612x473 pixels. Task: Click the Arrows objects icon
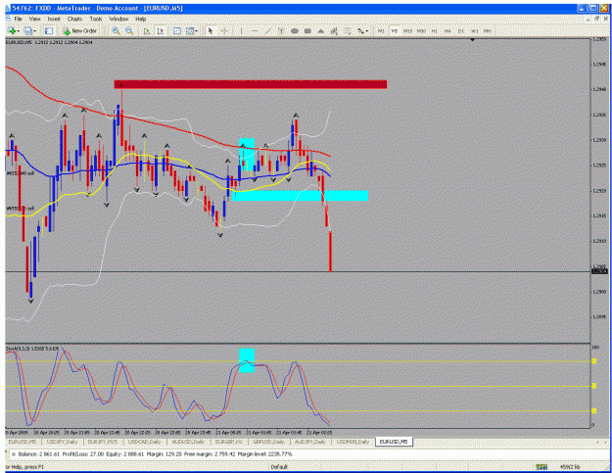pos(360,30)
